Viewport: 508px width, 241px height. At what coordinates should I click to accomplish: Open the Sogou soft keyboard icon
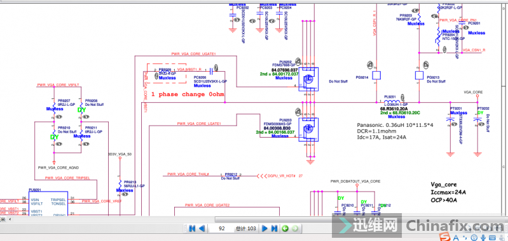(x=492, y=237)
